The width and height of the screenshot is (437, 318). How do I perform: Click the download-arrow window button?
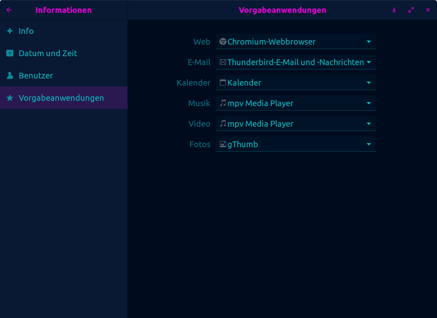(x=394, y=10)
